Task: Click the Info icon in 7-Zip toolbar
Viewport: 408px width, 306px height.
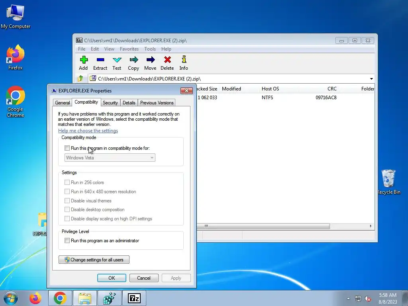Action: 184,63
